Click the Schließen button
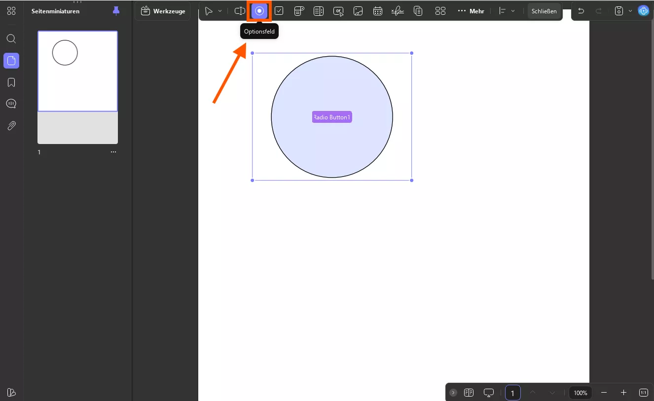This screenshot has height=401, width=654. [x=544, y=11]
